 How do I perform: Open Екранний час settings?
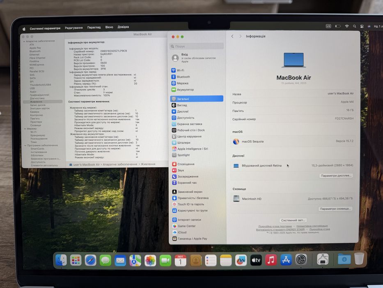[184, 183]
